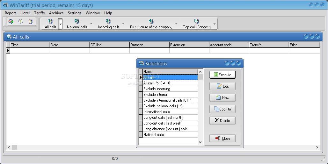The height and width of the screenshot is (164, 328).
Task: Click the third toolbar icon next to document
Action: tap(30, 22)
